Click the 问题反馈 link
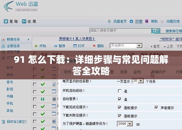This screenshot has height=130, width=182. (x=173, y=21)
